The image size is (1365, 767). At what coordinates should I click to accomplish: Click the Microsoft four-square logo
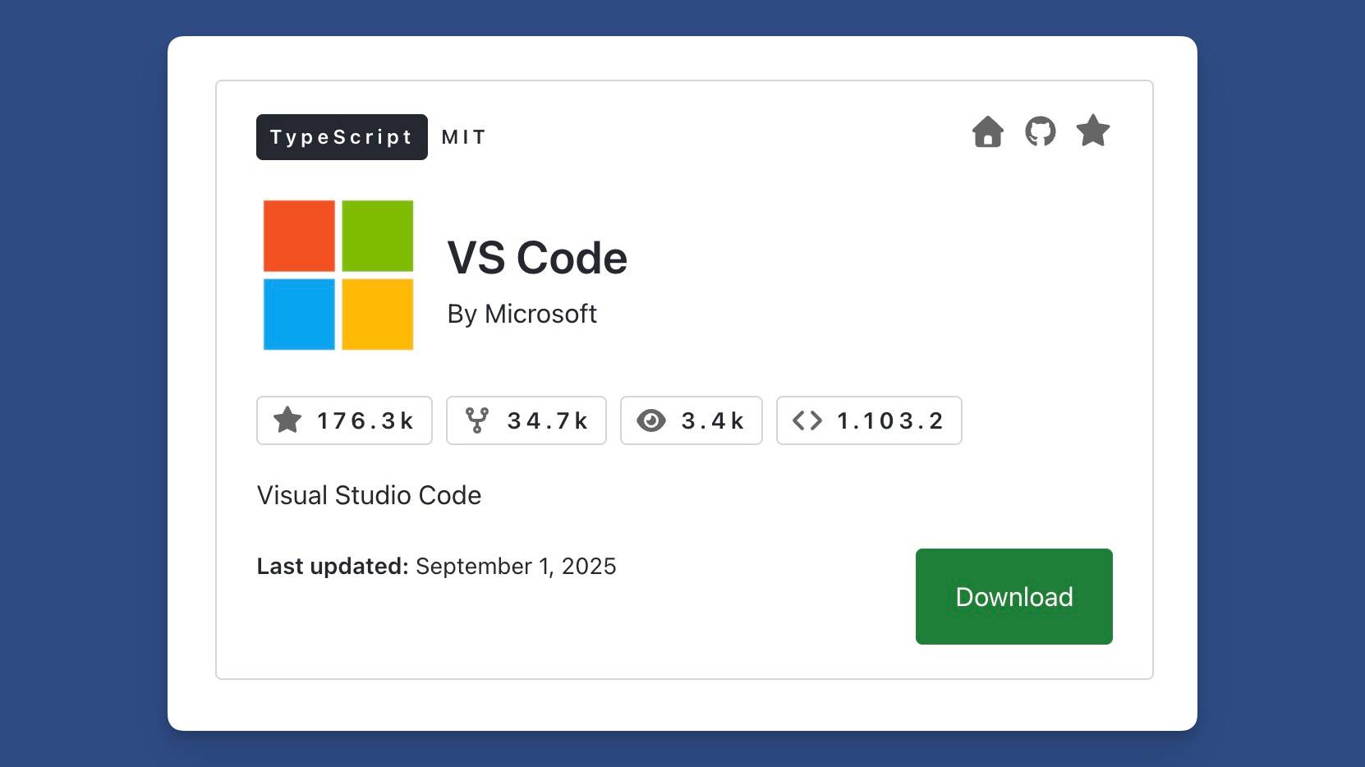coord(338,275)
